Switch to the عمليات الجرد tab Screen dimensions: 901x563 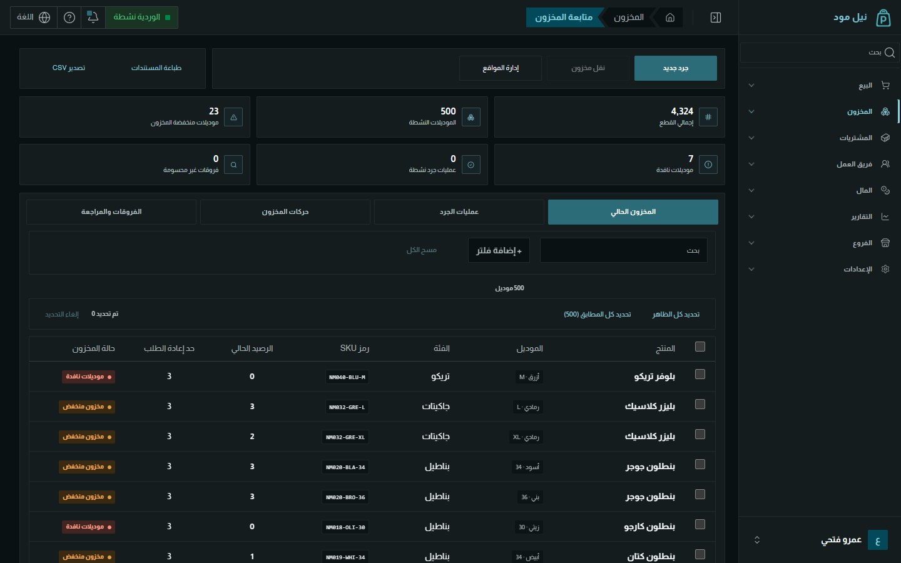pos(459,212)
